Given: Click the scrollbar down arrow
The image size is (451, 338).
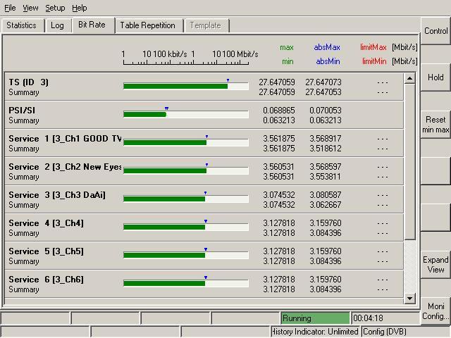Looking at the screenshot, I should (410, 299).
